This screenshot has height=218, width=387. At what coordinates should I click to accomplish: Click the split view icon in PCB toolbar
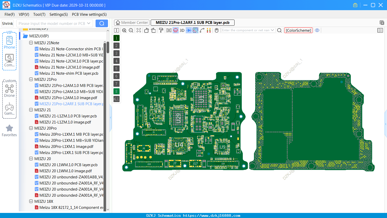[x=116, y=30]
